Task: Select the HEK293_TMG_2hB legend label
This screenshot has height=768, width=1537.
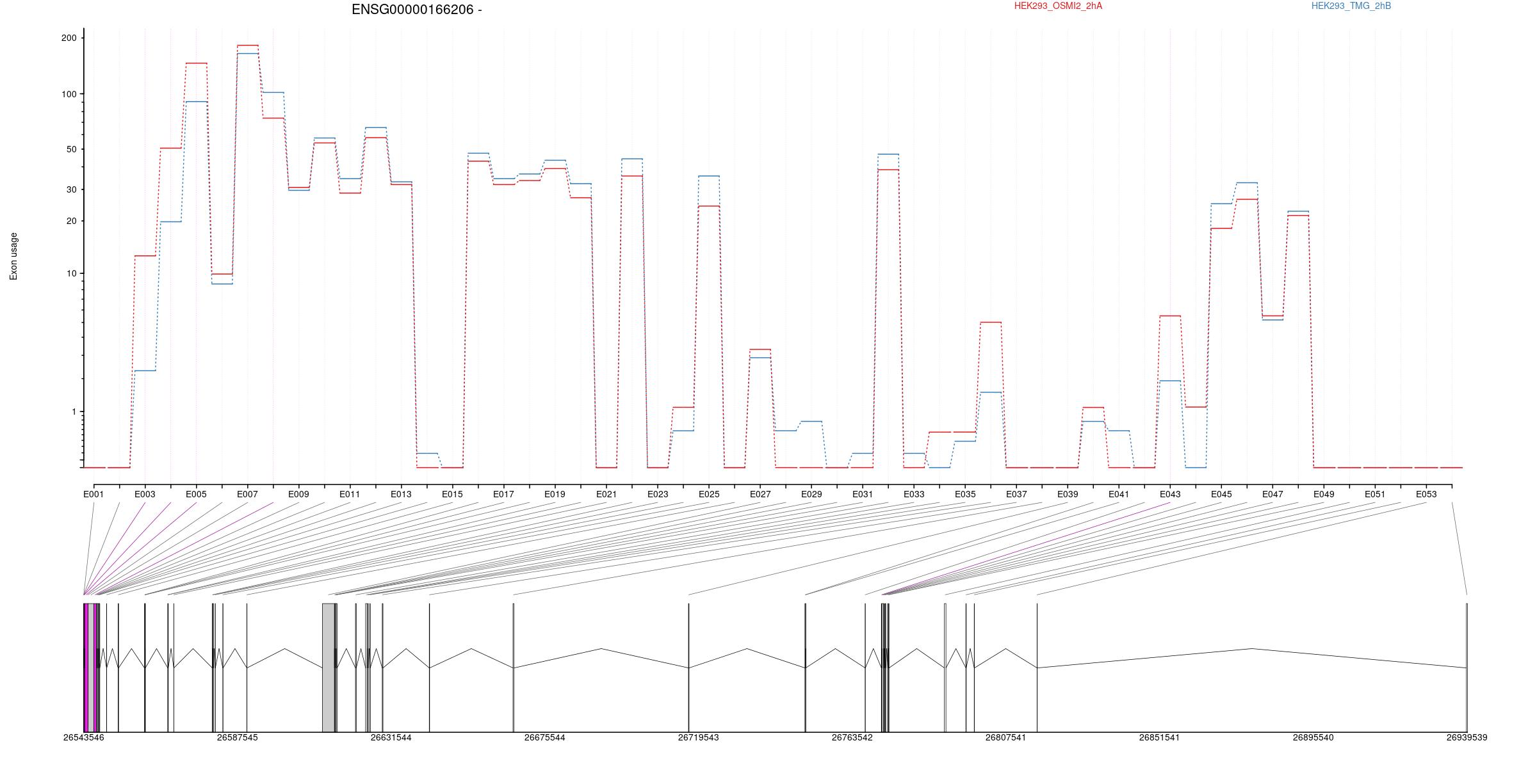Action: click(1351, 6)
